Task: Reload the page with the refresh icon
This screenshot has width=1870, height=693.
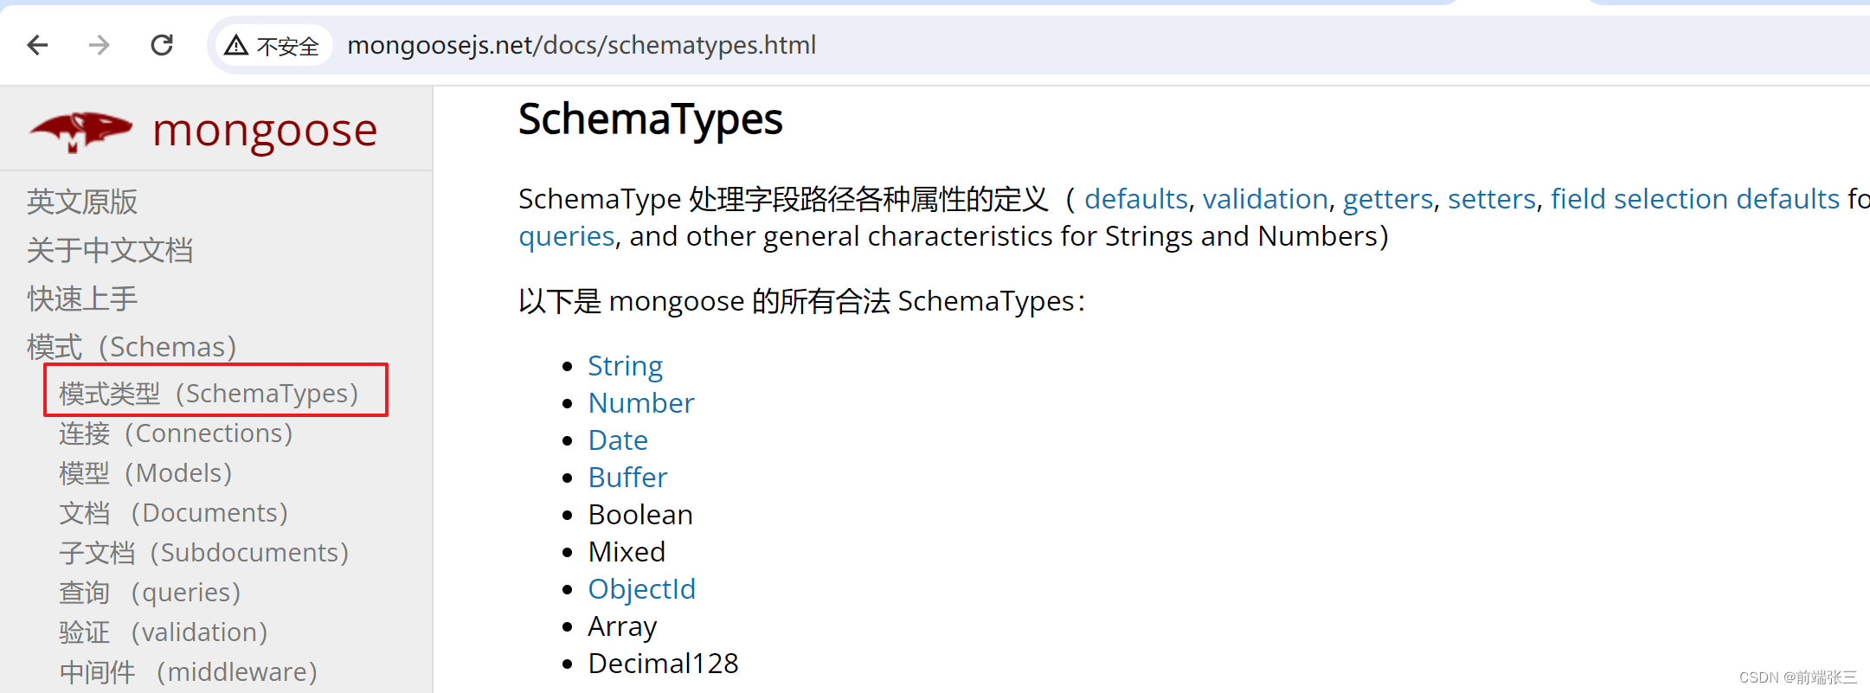Action: point(162,45)
